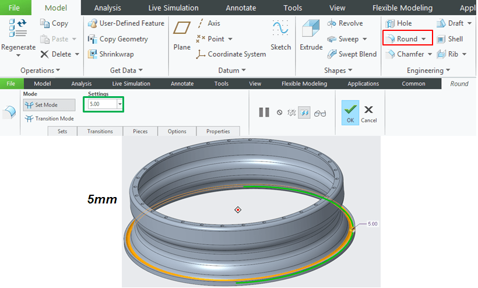Viewport: 478px width, 288px height.
Task: Activate Set Mode
Action: tap(49, 105)
